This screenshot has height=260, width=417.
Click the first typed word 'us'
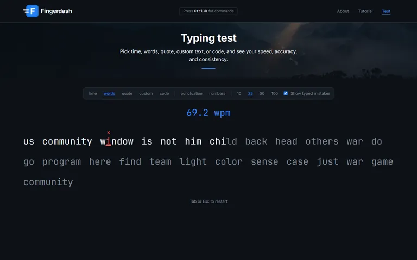tap(29, 141)
